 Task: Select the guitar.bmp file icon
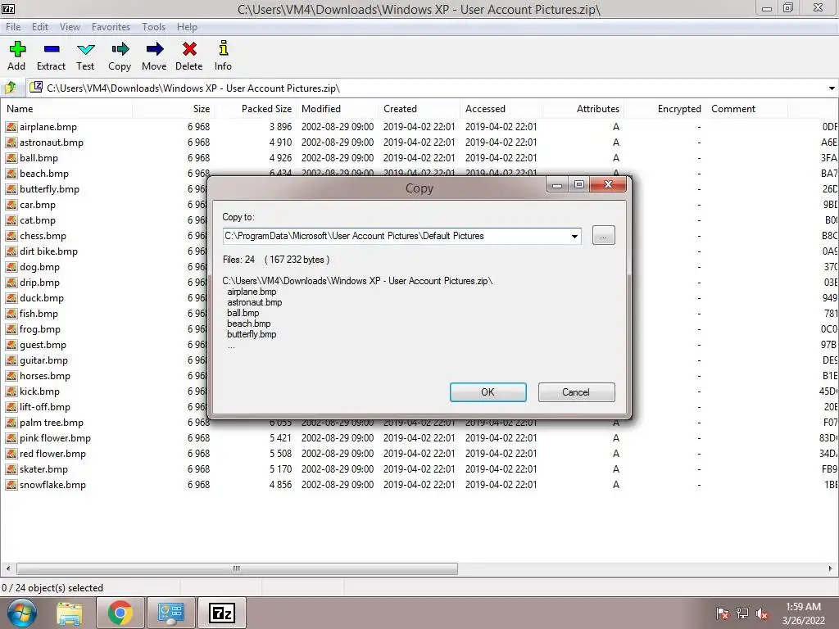pos(11,360)
